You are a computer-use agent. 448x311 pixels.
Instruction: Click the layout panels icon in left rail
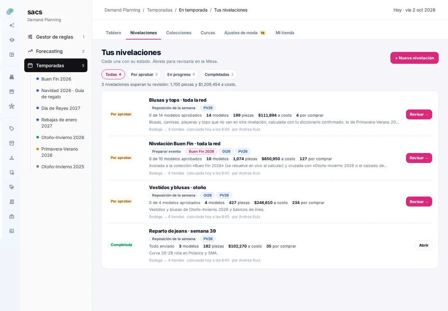point(12,55)
